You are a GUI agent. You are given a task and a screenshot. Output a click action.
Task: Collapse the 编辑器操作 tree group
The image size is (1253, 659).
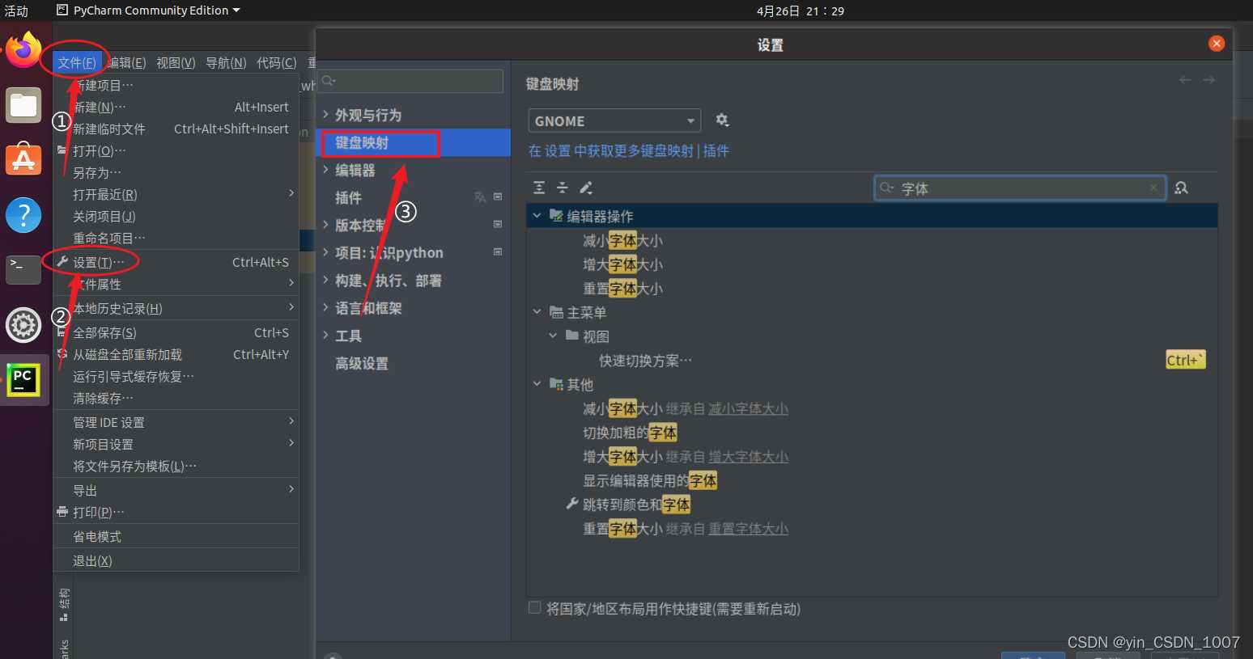tap(537, 216)
